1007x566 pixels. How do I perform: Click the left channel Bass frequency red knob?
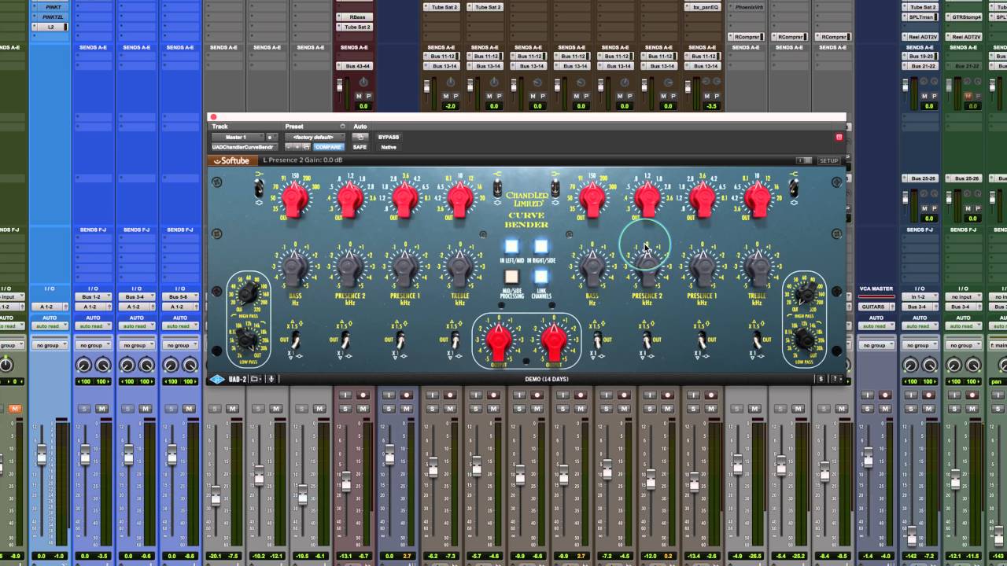click(295, 200)
